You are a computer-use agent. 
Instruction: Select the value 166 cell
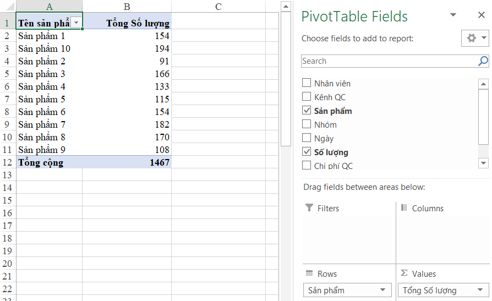click(127, 74)
